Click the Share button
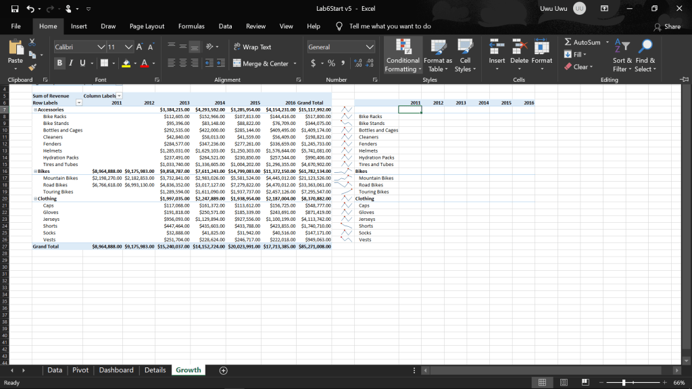This screenshot has width=692, height=389. click(x=667, y=26)
